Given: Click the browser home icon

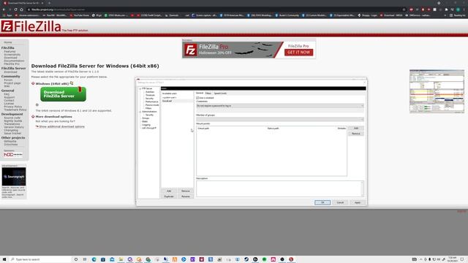Looking at the screenshot, I should click(21, 9).
